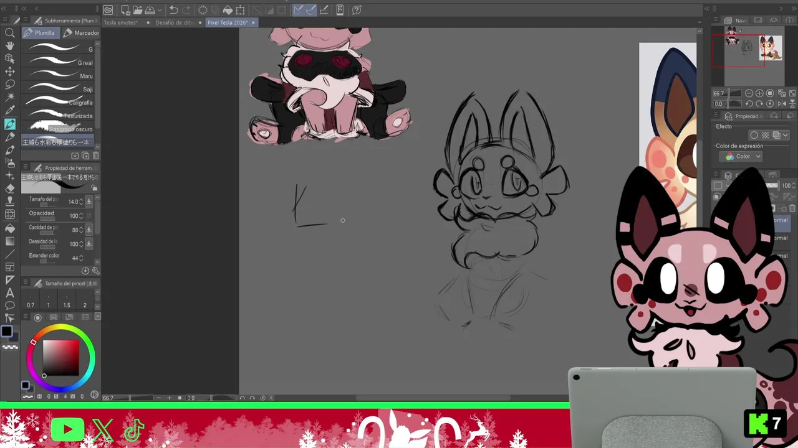Screen dimensions: 798x448
Task: Toggle snap to special ruler
Action: tap(312, 10)
